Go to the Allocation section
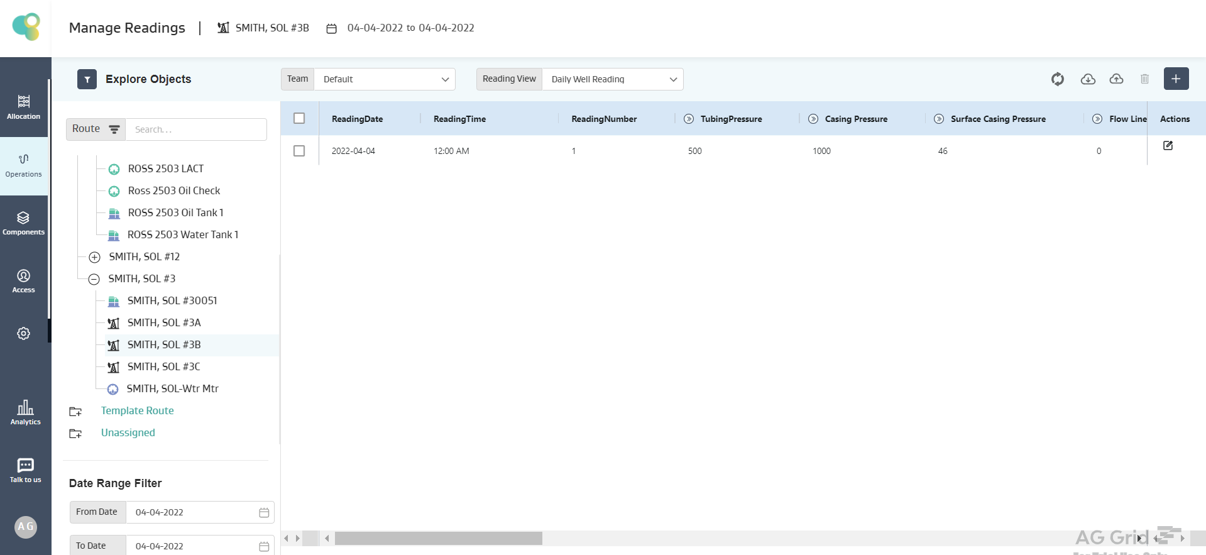1206x555 pixels. 24,106
